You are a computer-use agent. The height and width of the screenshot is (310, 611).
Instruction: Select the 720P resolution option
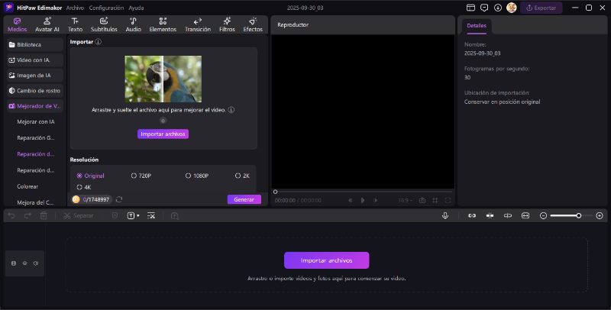point(141,176)
